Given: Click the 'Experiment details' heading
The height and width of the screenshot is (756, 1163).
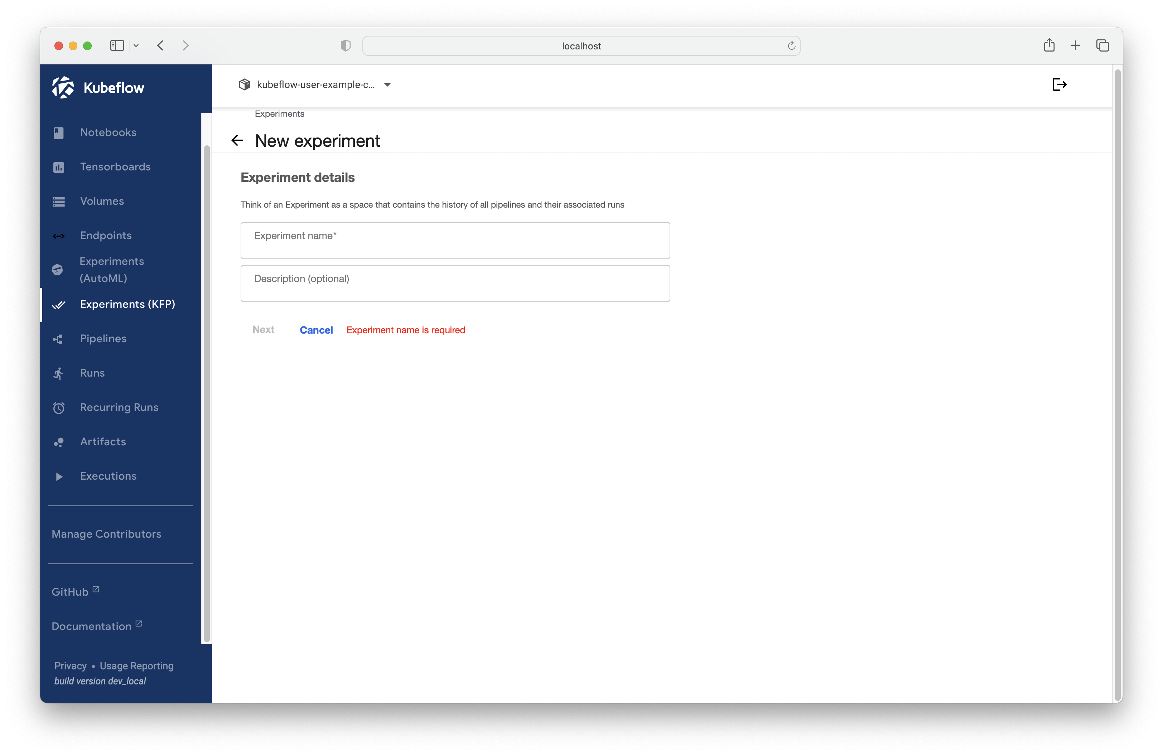Looking at the screenshot, I should [x=298, y=177].
